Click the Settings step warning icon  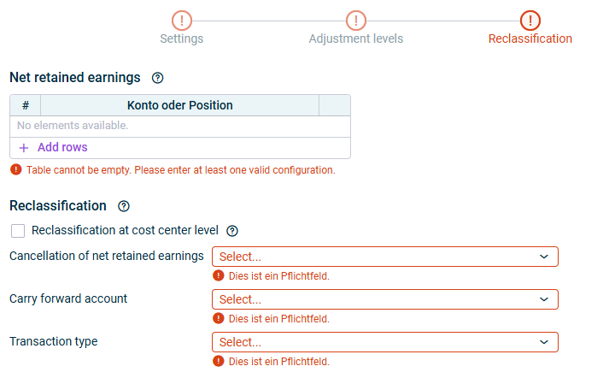tap(182, 21)
